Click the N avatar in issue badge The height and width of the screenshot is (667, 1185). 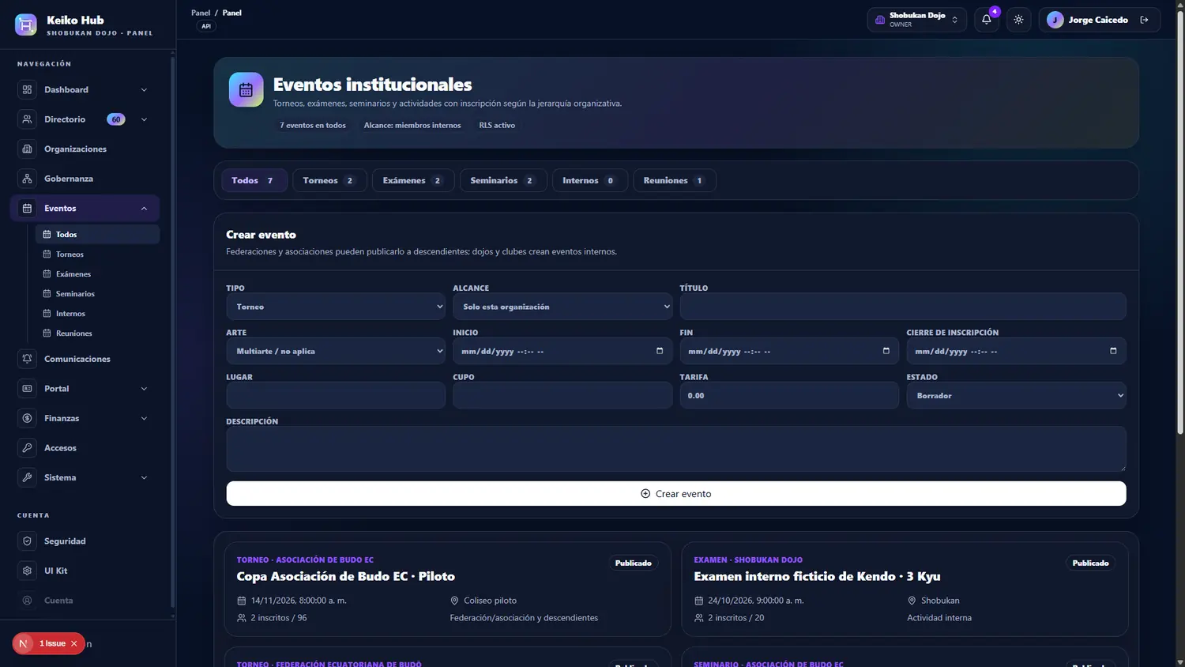tap(23, 643)
